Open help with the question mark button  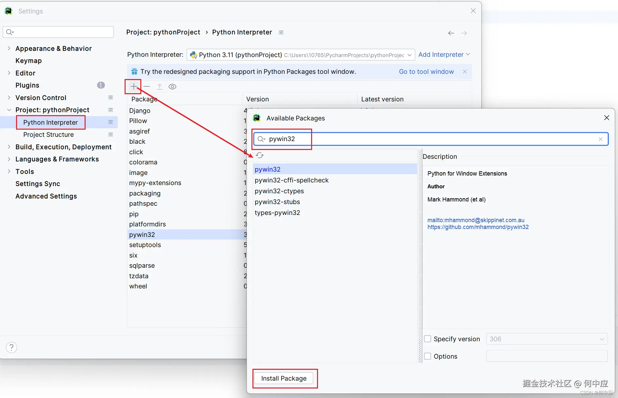pyautogui.click(x=11, y=347)
